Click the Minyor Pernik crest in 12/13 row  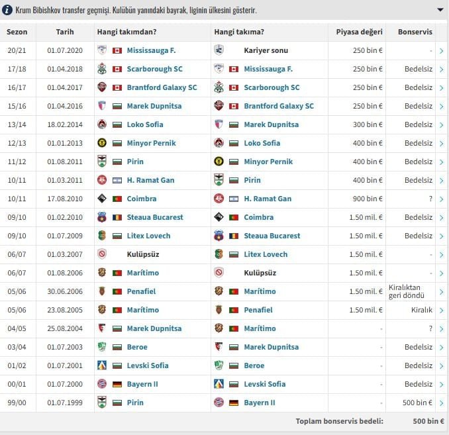pyautogui.click(x=102, y=143)
